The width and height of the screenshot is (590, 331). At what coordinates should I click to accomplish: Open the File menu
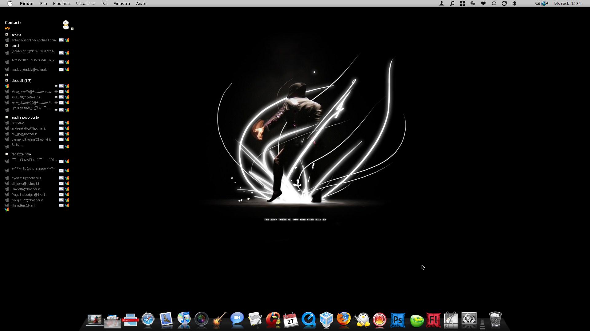click(x=44, y=3)
